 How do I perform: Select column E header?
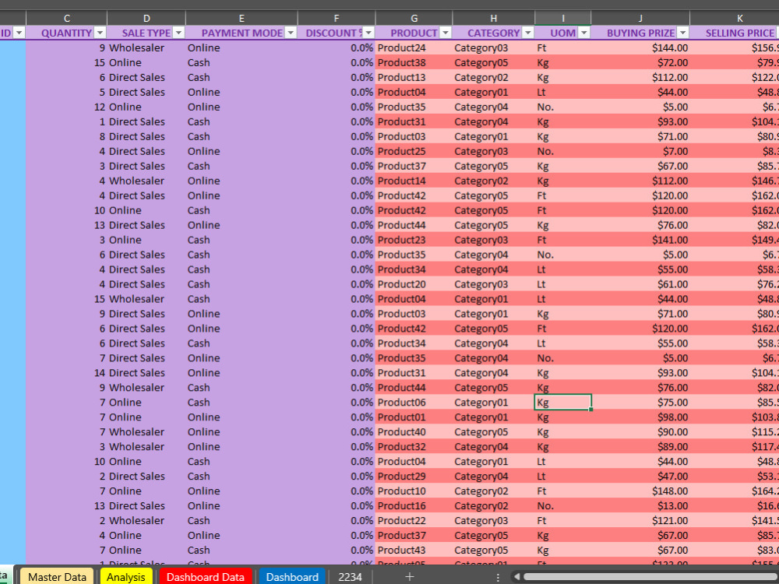pos(241,19)
